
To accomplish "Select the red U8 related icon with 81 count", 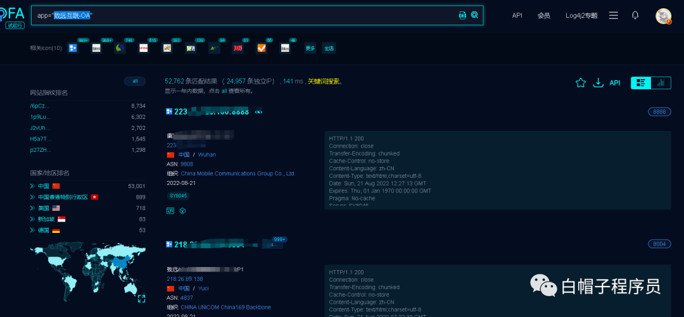I will click(x=237, y=48).
